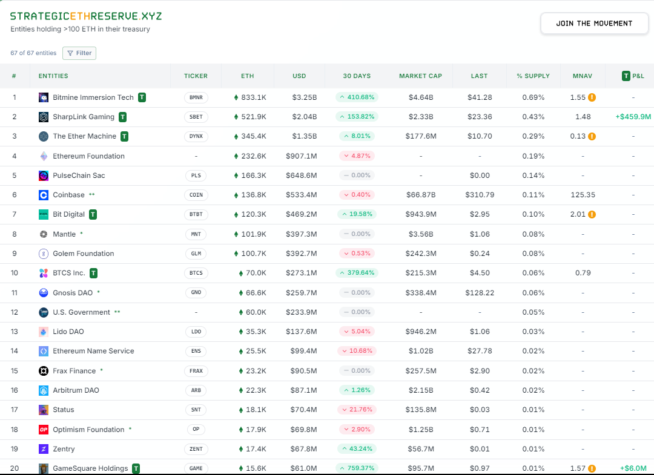This screenshot has width=654, height=475.
Task: Click the warning icon beside Bitmine's MNAV value
Action: point(592,97)
